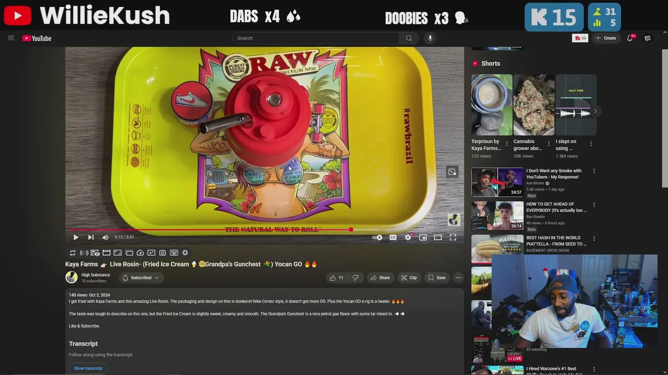Dislike the video
The height and width of the screenshot is (375, 668).
(355, 278)
